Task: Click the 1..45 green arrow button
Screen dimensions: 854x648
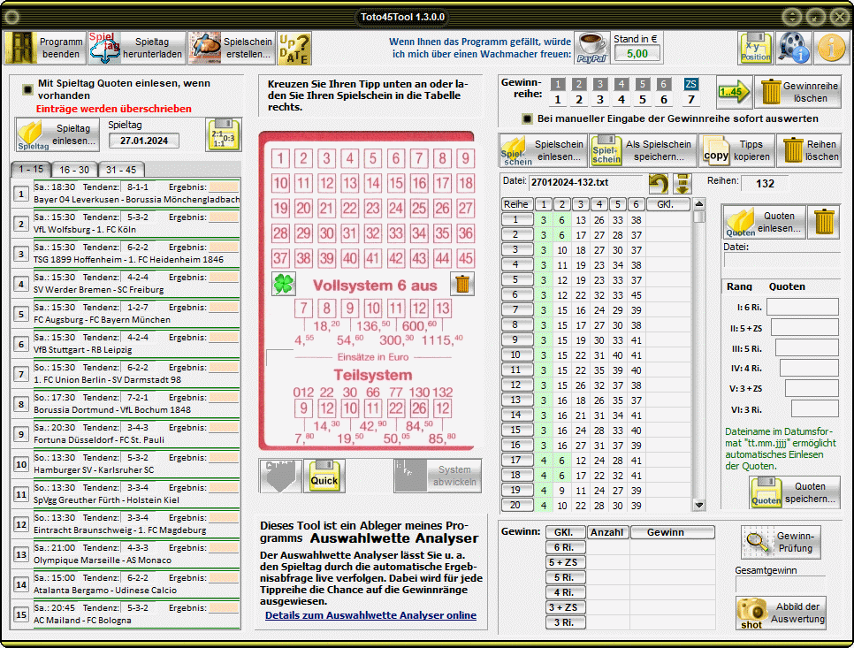Action: click(734, 92)
